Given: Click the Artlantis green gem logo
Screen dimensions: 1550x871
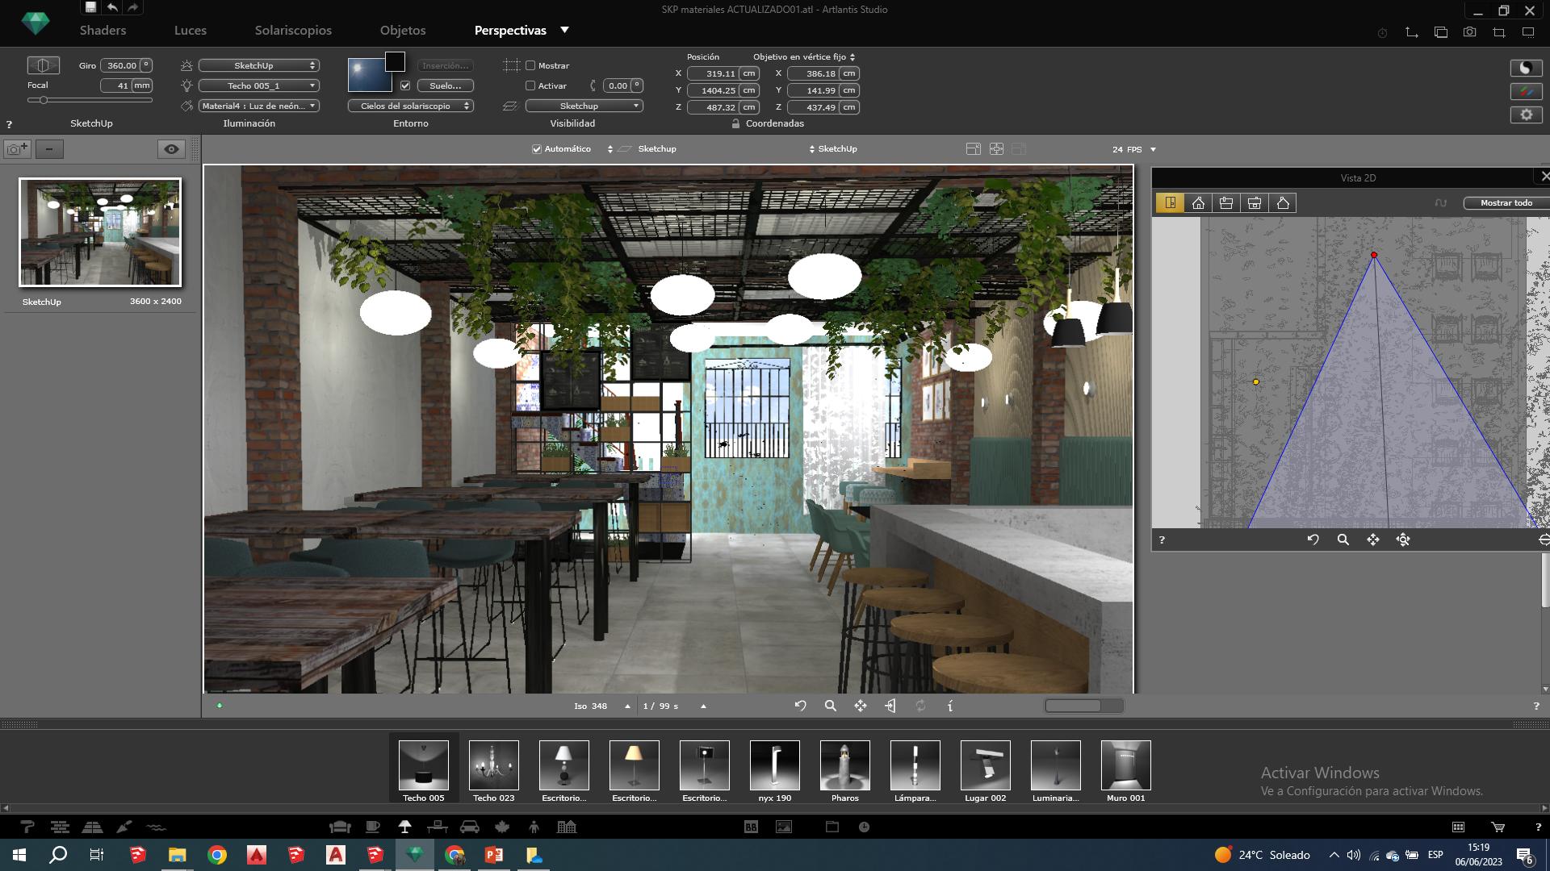Looking at the screenshot, I should [x=35, y=23].
